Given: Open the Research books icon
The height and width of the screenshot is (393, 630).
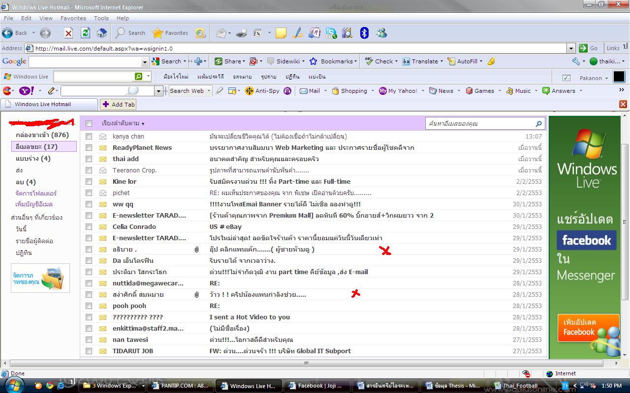Looking at the screenshot, I should [x=347, y=33].
